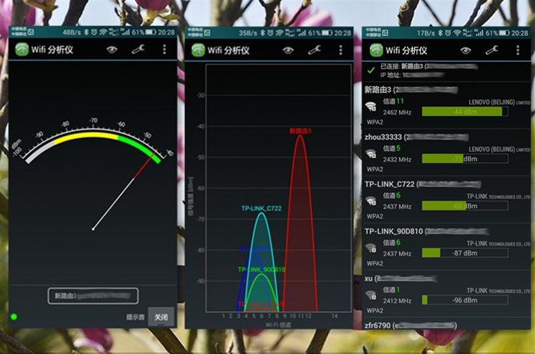Click the wifi lock icon for zhou33333
The height and width of the screenshot is (354, 535).
(371, 153)
